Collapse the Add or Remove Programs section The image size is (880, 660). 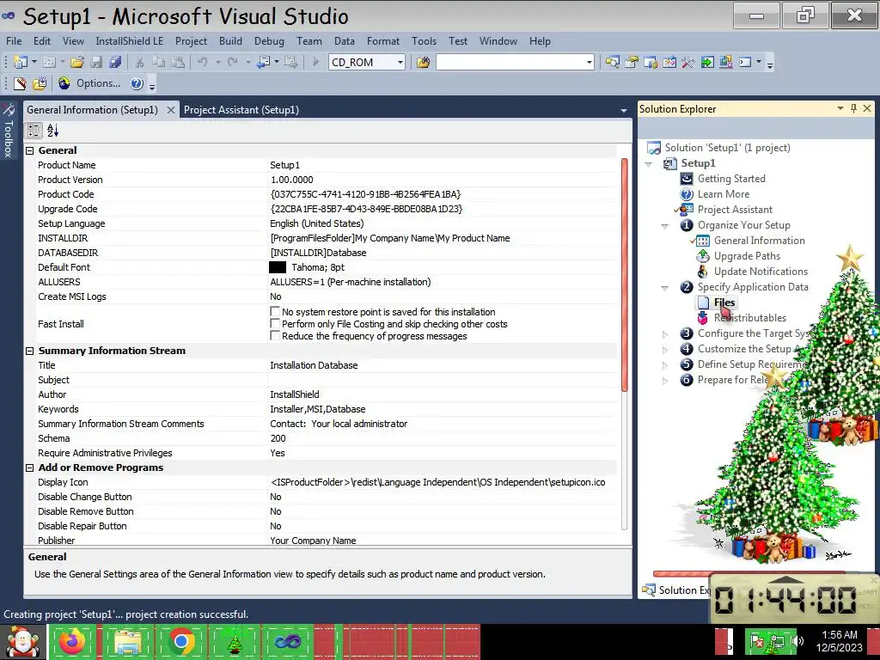pos(30,467)
